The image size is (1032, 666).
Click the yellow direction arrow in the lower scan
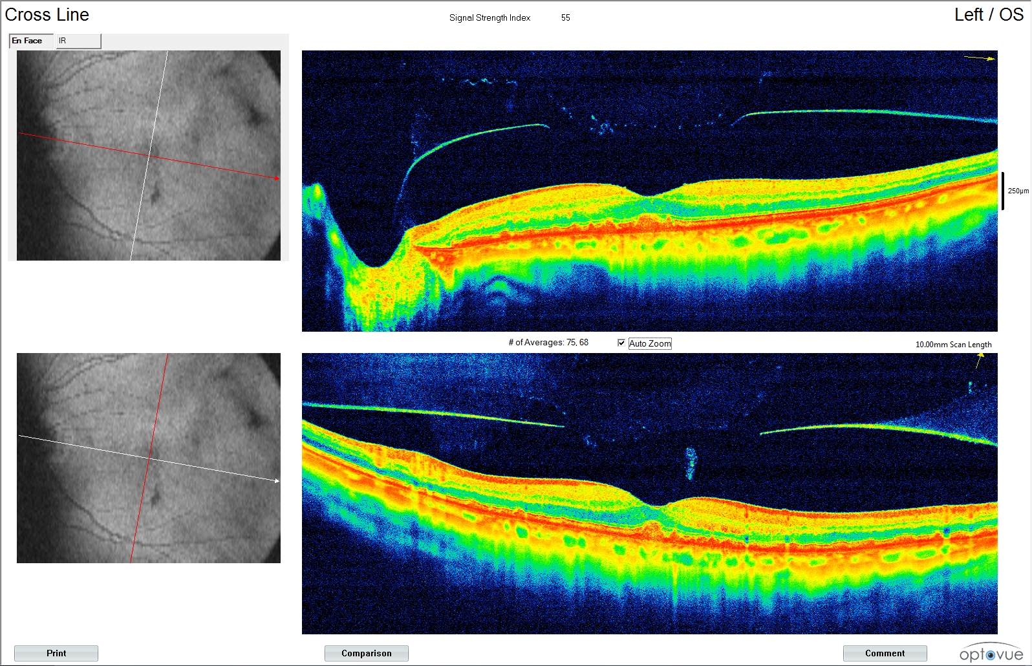(x=979, y=361)
